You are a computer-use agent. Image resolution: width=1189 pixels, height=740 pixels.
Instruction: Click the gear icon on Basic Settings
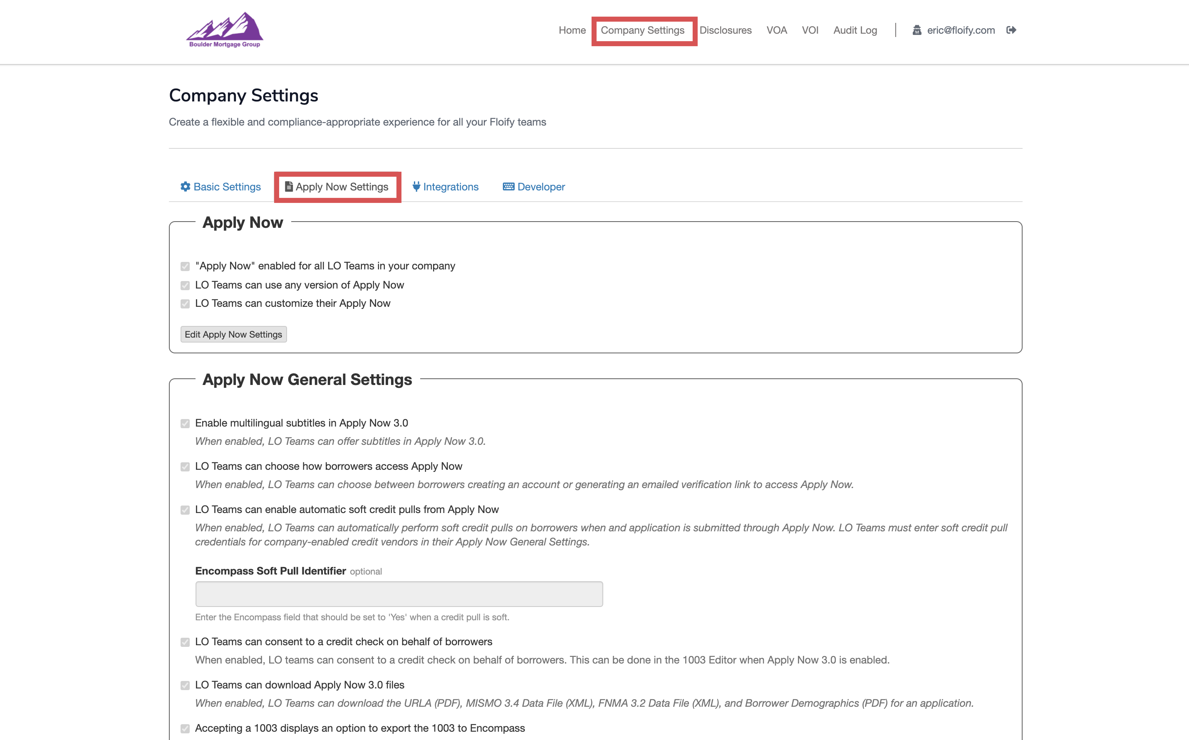[185, 187]
